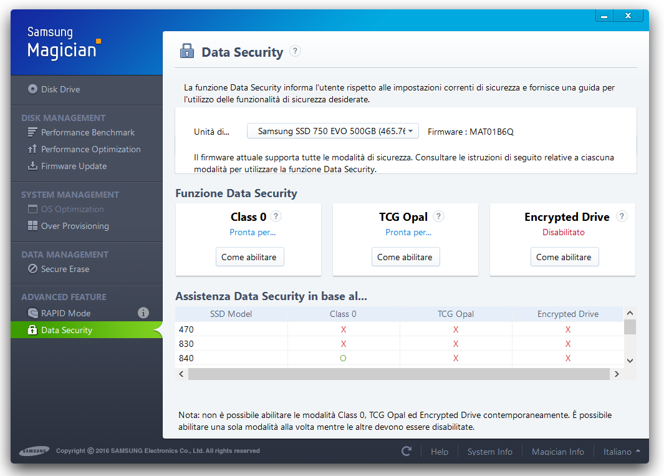This screenshot has height=476, width=664.
Task: Open System Info in footer
Action: (x=490, y=452)
